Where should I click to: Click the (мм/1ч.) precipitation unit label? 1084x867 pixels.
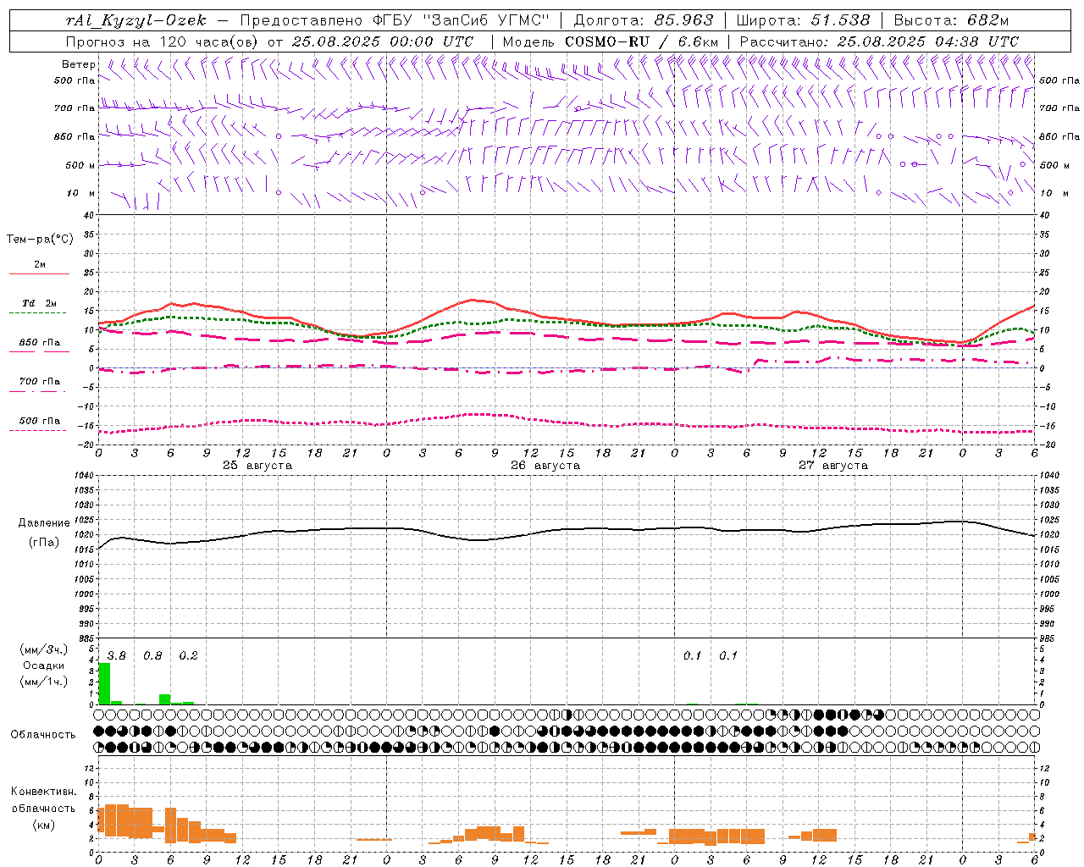tap(43, 682)
